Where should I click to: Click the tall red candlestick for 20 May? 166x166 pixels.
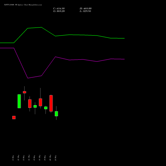pyautogui.click(x=51, y=103)
